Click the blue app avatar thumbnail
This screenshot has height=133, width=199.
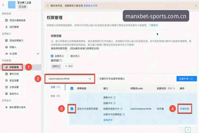tap(12, 5)
